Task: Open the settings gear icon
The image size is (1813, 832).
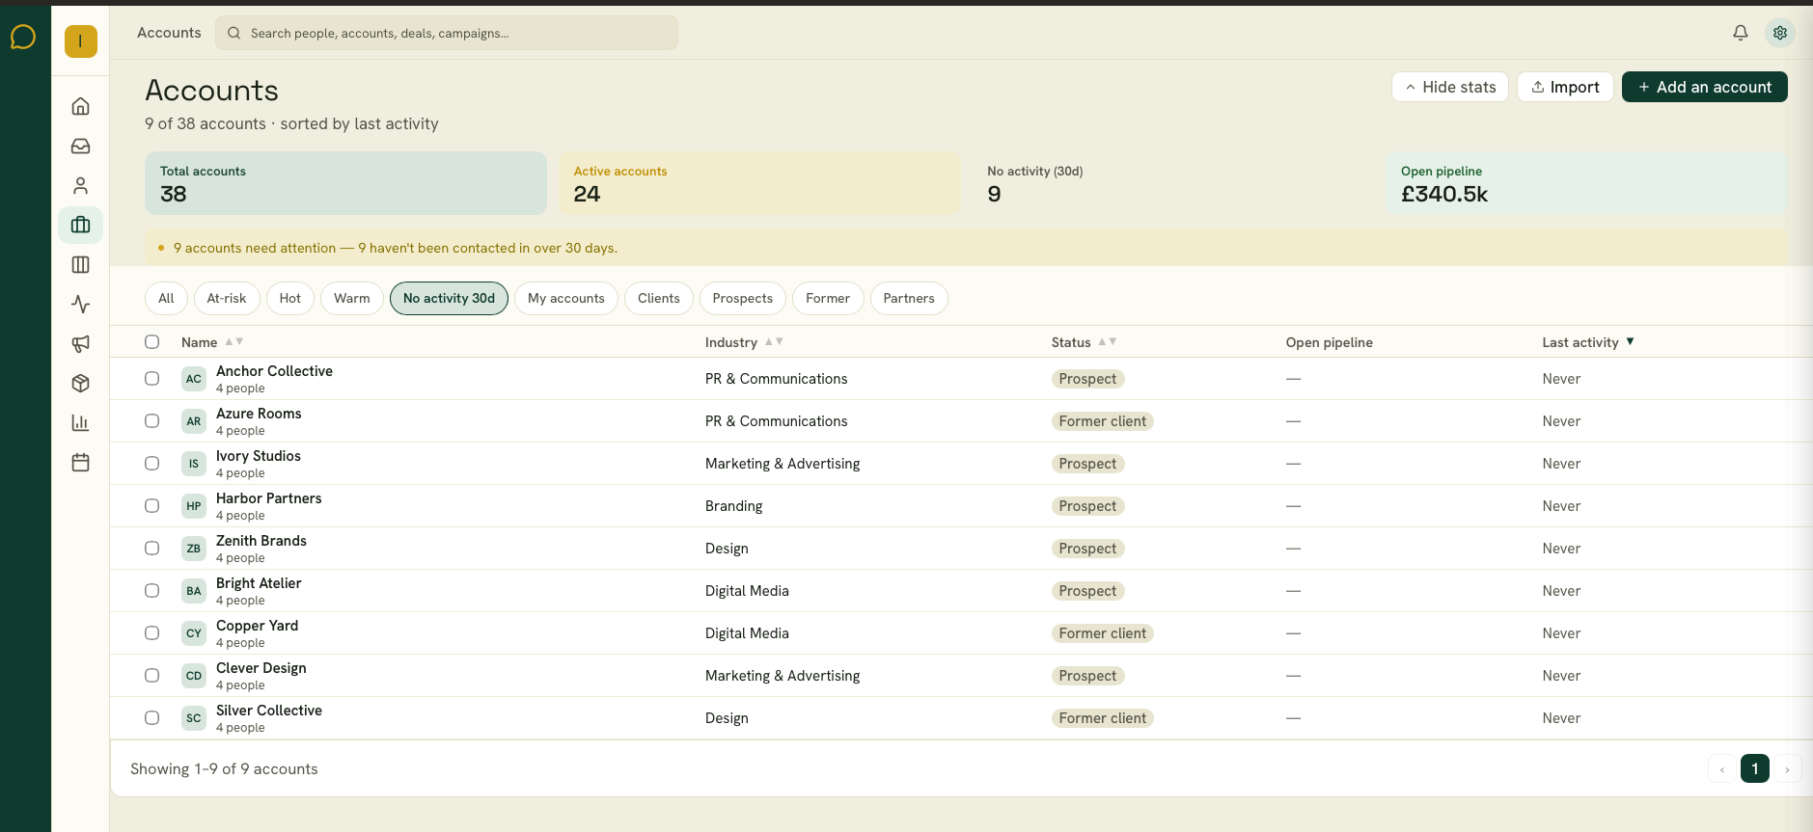Action: point(1780,33)
